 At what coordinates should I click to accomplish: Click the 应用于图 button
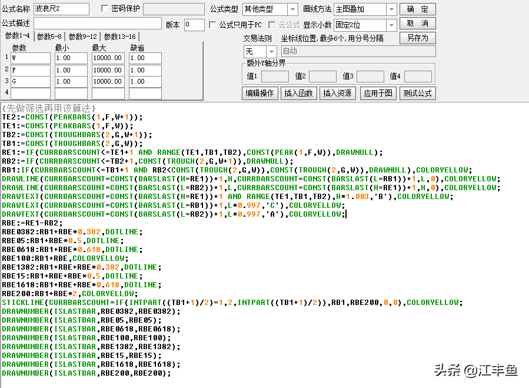pyautogui.click(x=378, y=93)
